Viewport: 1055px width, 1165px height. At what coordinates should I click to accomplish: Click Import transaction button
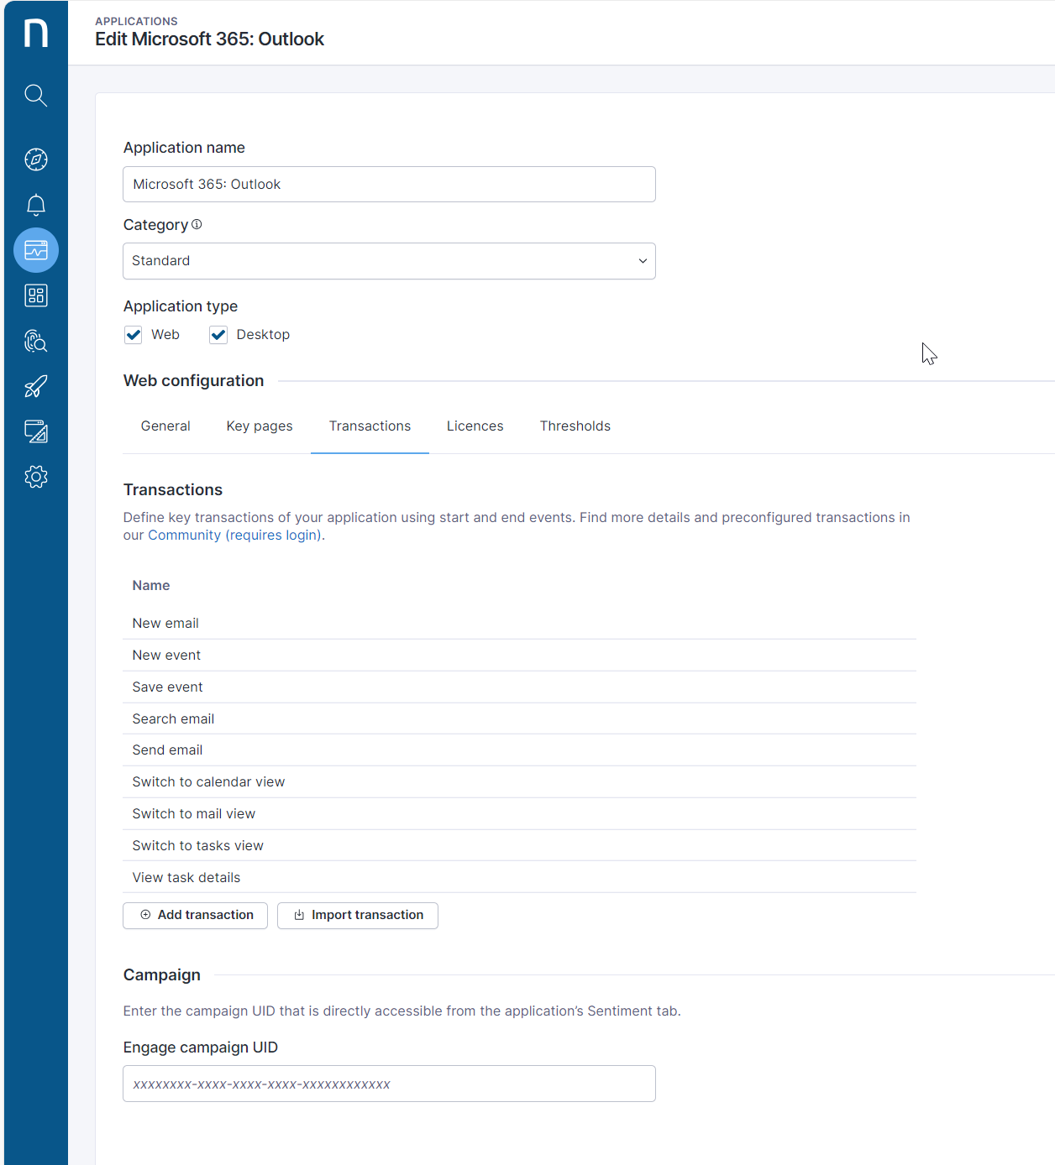358,916
